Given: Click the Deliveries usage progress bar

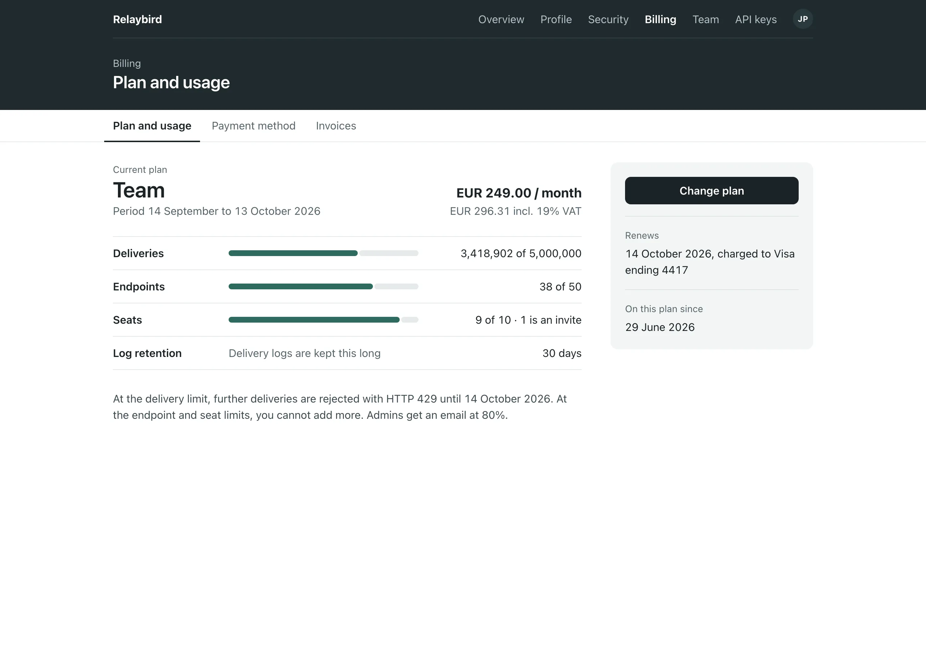Looking at the screenshot, I should click(323, 253).
